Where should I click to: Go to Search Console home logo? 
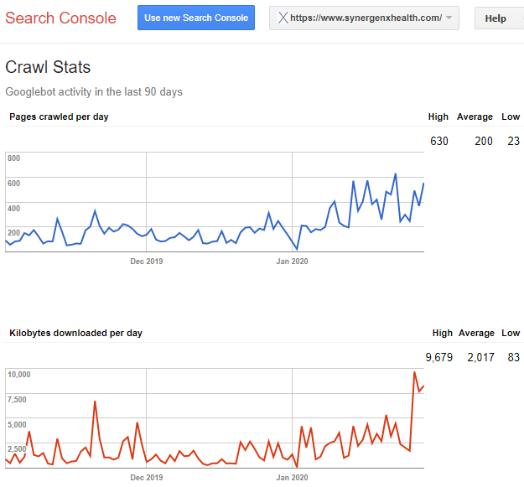60,18
